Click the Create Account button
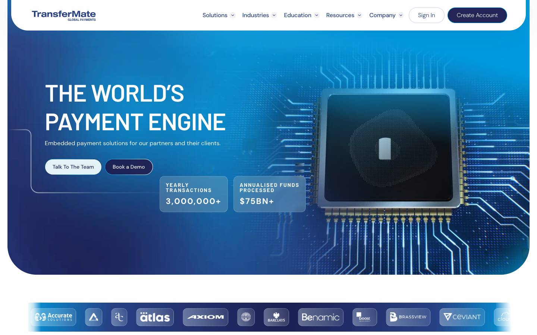The image size is (537, 335). [x=477, y=15]
